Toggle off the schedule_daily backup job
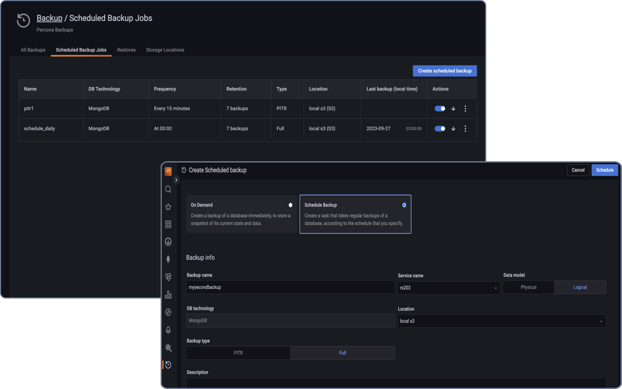Viewport: 622px width, 389px height. click(x=440, y=128)
